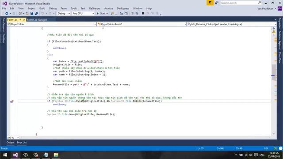Open the File menu
This screenshot has width=283, height=159.
[x=4, y=8]
